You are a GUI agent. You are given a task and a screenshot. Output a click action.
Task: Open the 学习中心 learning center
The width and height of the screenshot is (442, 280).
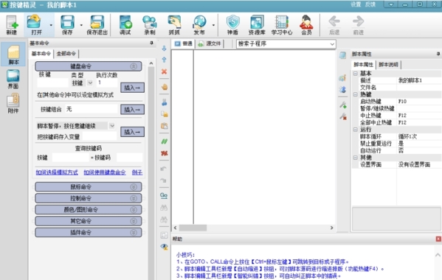pyautogui.click(x=282, y=25)
